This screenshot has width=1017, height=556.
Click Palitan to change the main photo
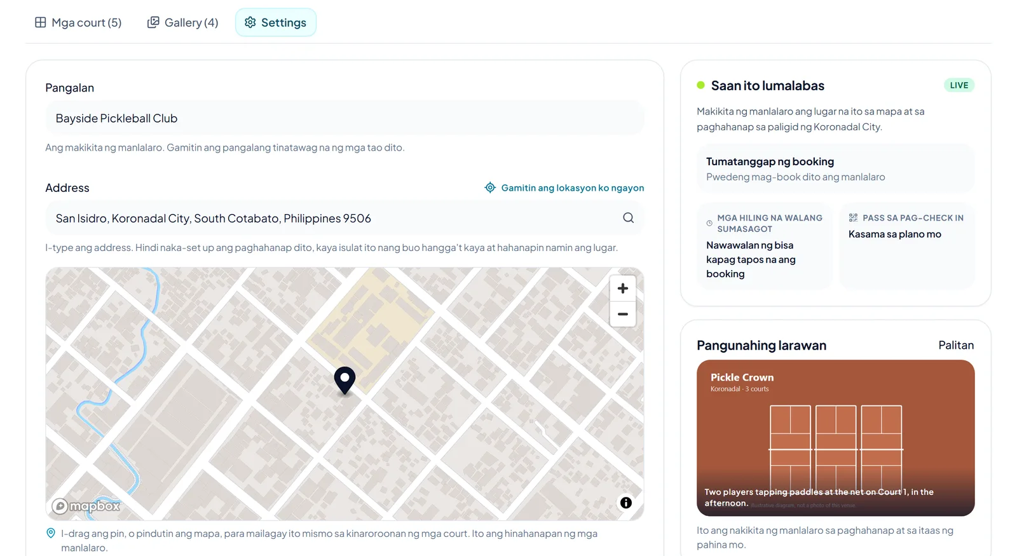point(956,345)
